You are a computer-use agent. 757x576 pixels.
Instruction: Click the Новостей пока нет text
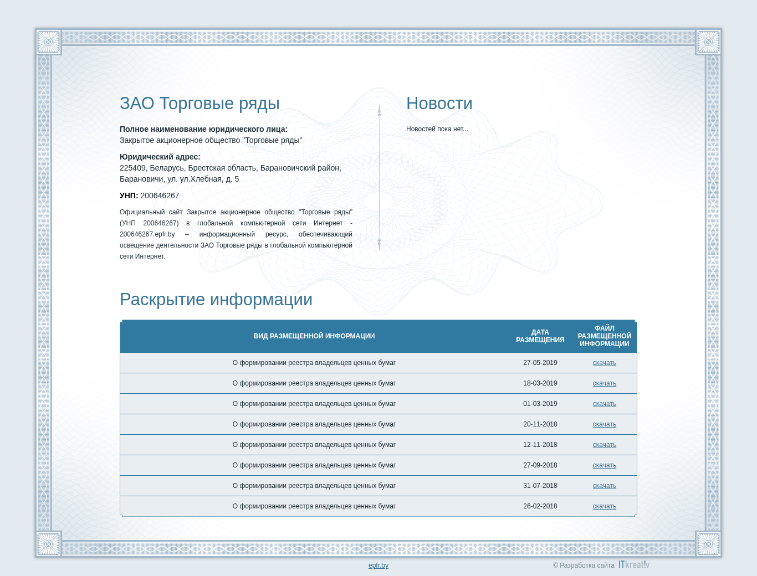(x=437, y=129)
